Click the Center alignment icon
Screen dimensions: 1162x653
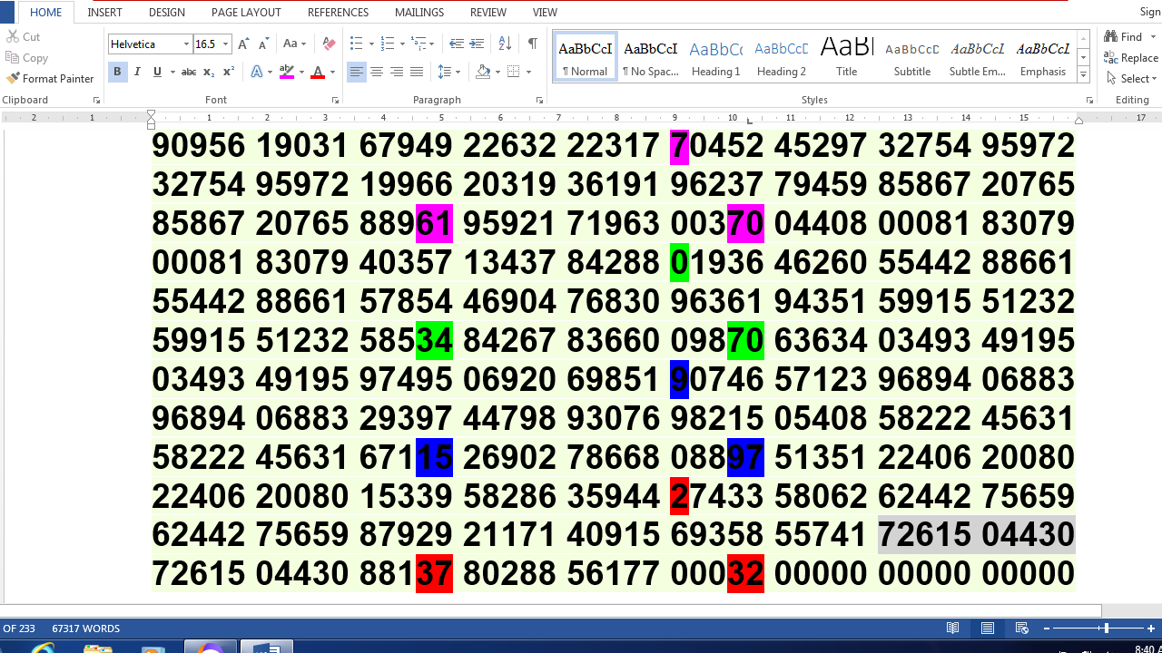[x=377, y=72]
